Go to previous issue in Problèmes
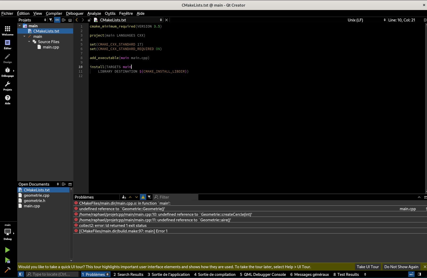This screenshot has width=427, height=278. click(x=130, y=197)
